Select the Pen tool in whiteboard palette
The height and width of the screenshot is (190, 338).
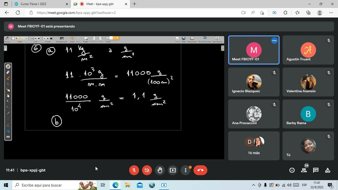(8, 67)
